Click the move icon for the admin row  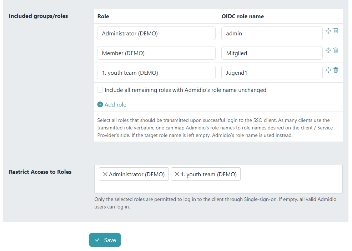point(328,31)
